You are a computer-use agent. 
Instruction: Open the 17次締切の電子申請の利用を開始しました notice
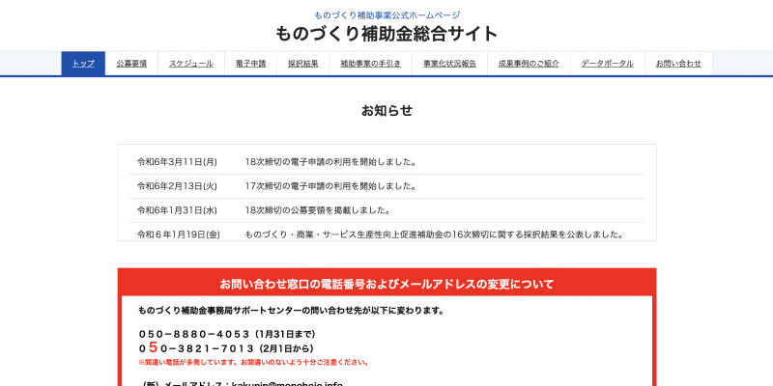330,186
